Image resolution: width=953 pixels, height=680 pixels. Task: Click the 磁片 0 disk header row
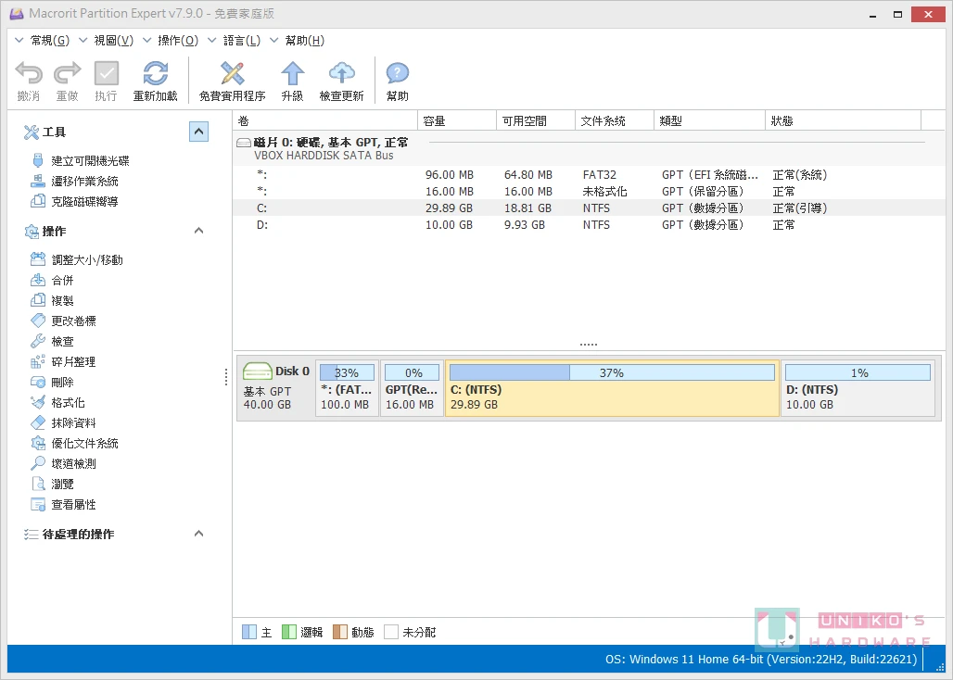[589, 148]
